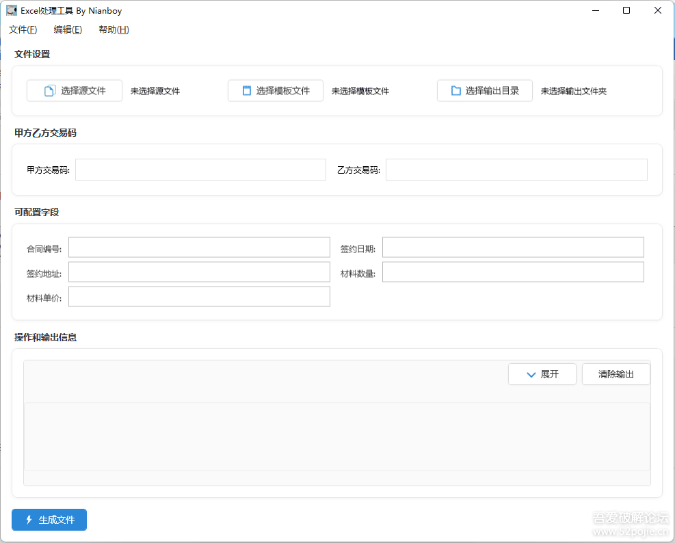Click the file icon on 选择源文件 button
Screen dimensions: 675x543
click(x=49, y=91)
